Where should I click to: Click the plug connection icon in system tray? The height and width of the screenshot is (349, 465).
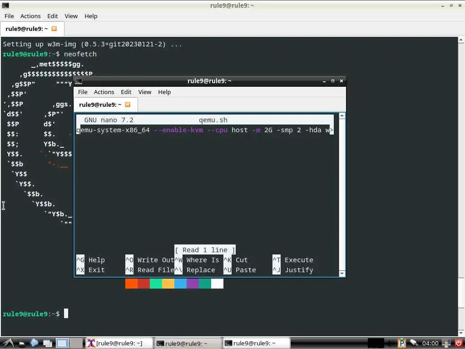(414, 343)
